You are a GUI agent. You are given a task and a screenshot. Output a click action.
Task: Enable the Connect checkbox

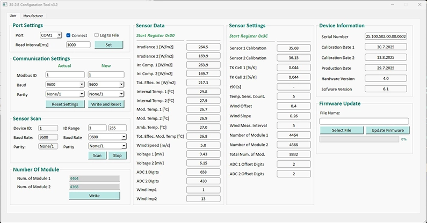click(x=68, y=35)
